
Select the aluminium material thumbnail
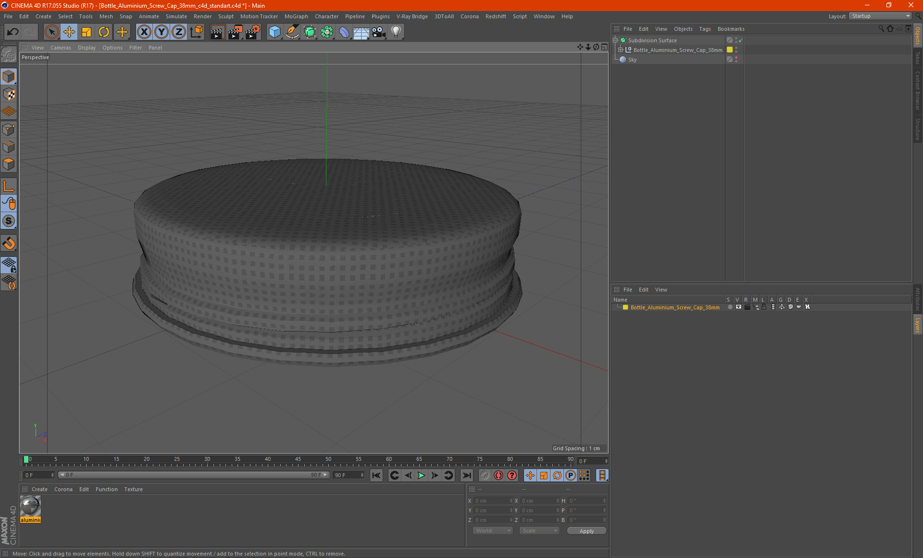pyautogui.click(x=30, y=506)
